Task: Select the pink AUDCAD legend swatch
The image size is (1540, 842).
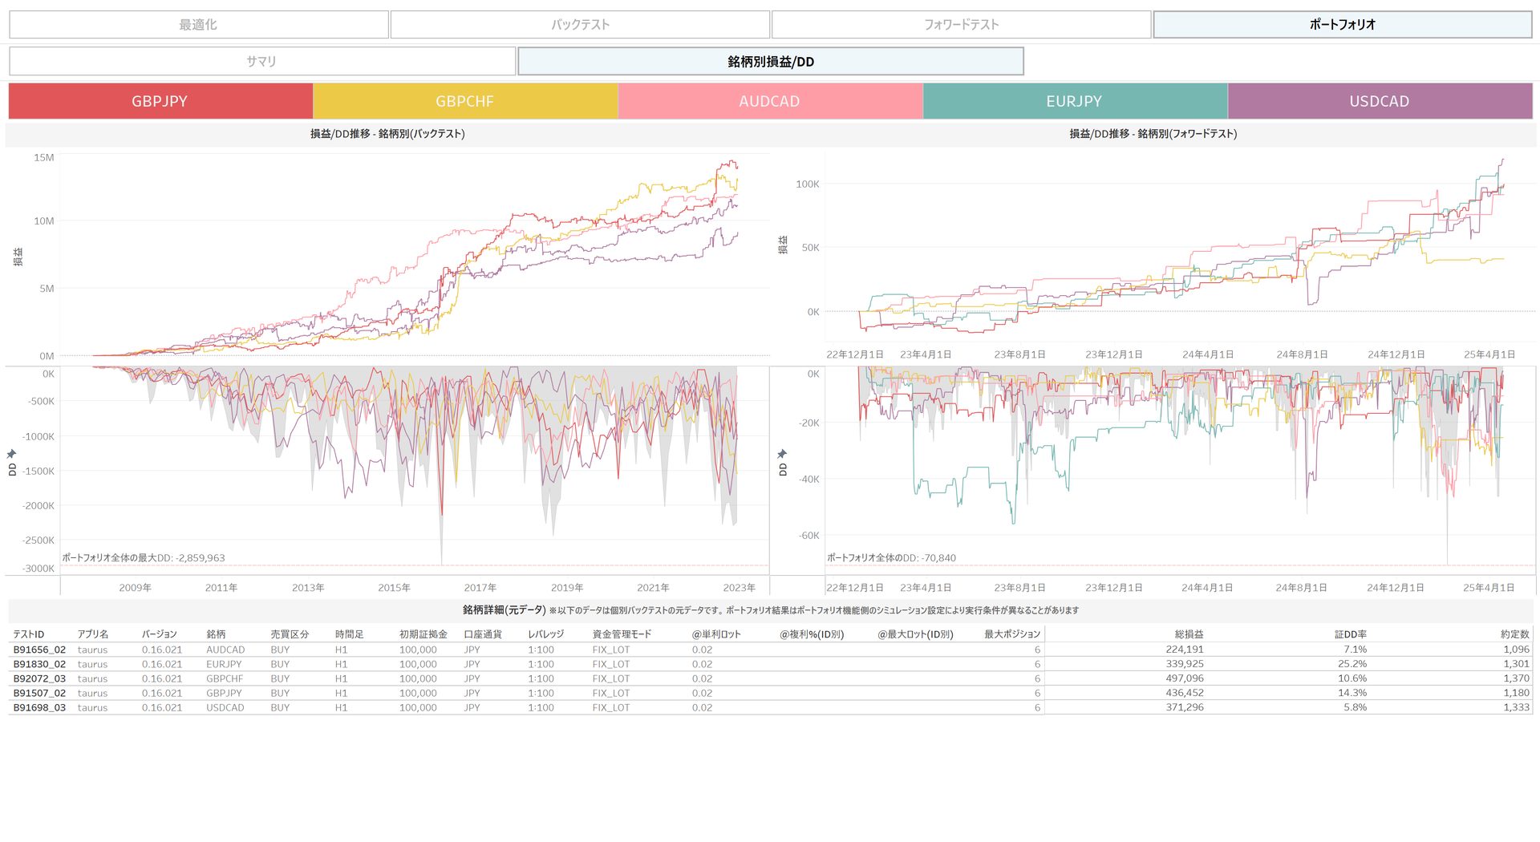Action: [x=769, y=102]
